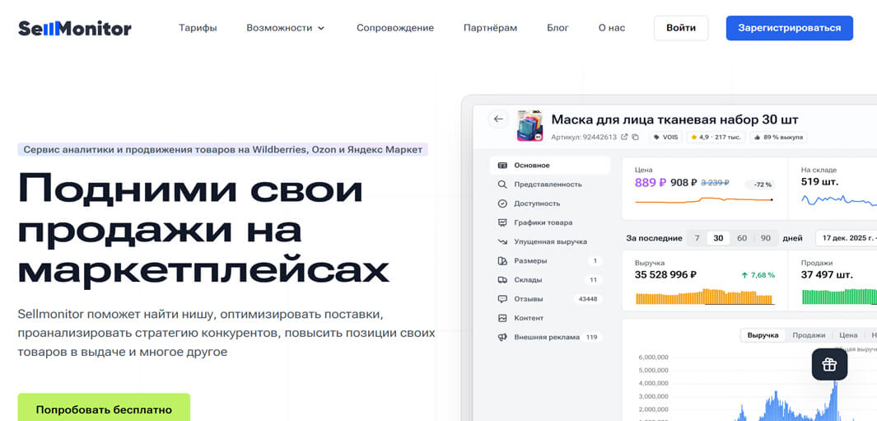Click the Зарегистрироваться button
Image resolution: width=877 pixels, height=421 pixels.
789,28
